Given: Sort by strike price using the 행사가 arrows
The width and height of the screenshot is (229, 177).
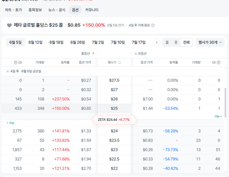Looking at the screenshot, I should point(120,62).
